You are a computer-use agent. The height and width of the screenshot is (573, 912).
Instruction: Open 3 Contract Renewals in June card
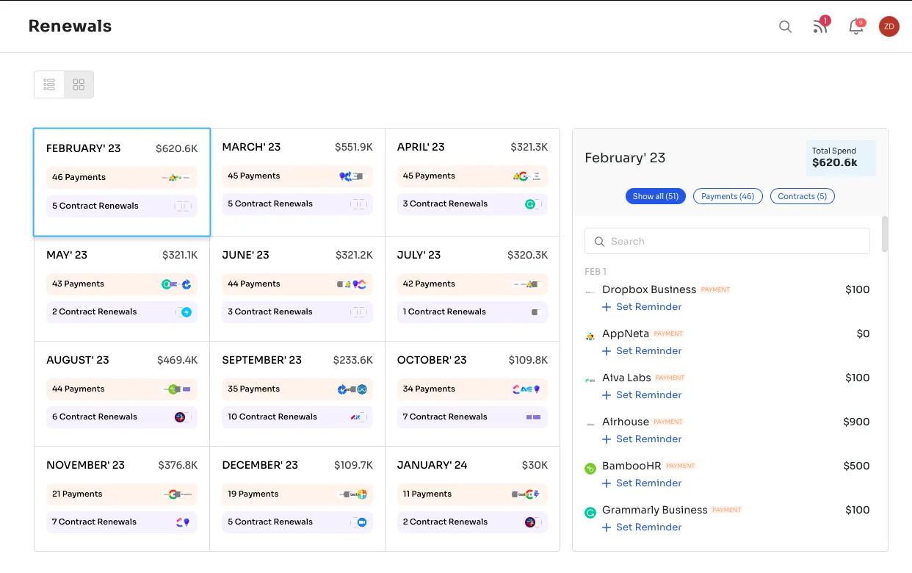[297, 311]
